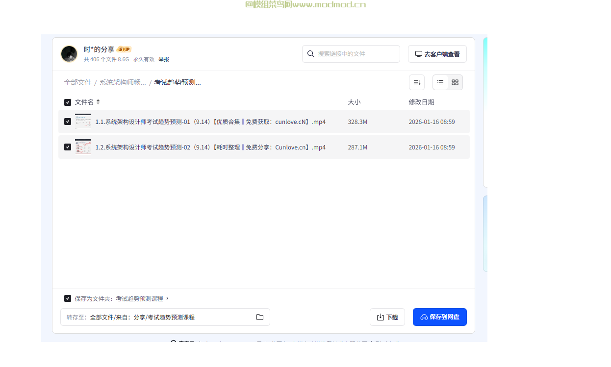The width and height of the screenshot is (611, 367).
Task: Select the list view icon
Action: [x=440, y=82]
